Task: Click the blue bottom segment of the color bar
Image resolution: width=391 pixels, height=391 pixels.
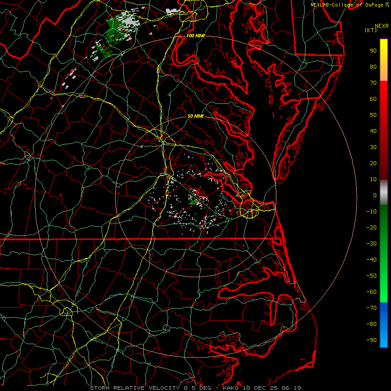Action: [x=384, y=325]
